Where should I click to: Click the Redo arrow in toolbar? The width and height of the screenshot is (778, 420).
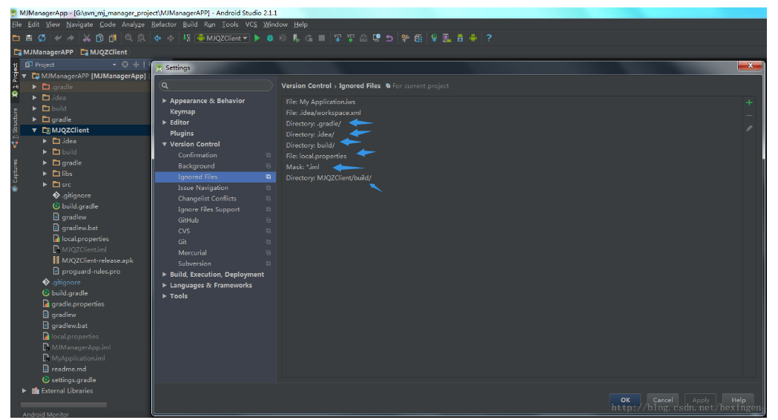pyautogui.click(x=70, y=38)
